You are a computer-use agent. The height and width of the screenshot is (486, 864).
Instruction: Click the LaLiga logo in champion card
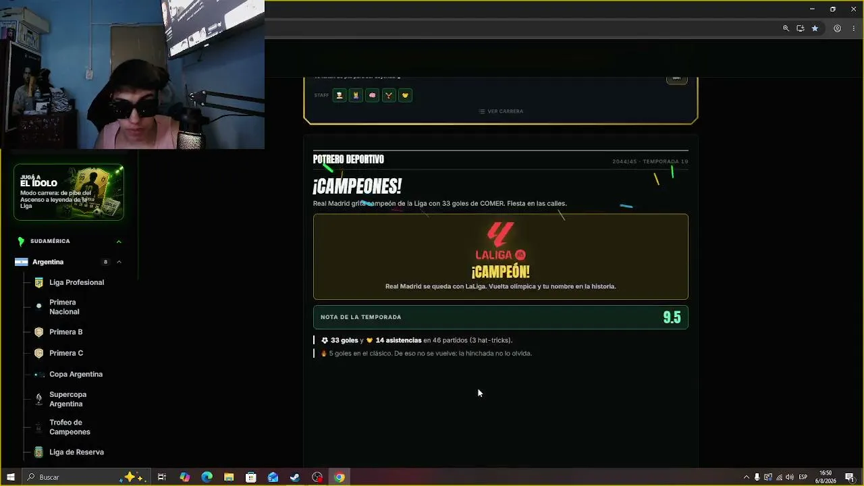pos(500,242)
